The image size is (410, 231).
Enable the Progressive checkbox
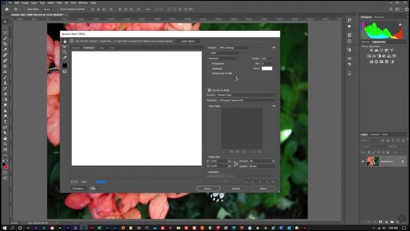209,64
